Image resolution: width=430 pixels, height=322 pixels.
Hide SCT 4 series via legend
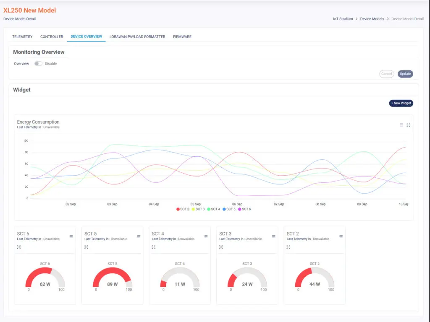[214, 209]
